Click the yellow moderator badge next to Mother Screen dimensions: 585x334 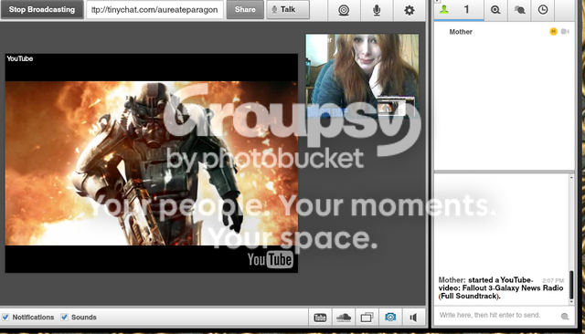point(553,32)
